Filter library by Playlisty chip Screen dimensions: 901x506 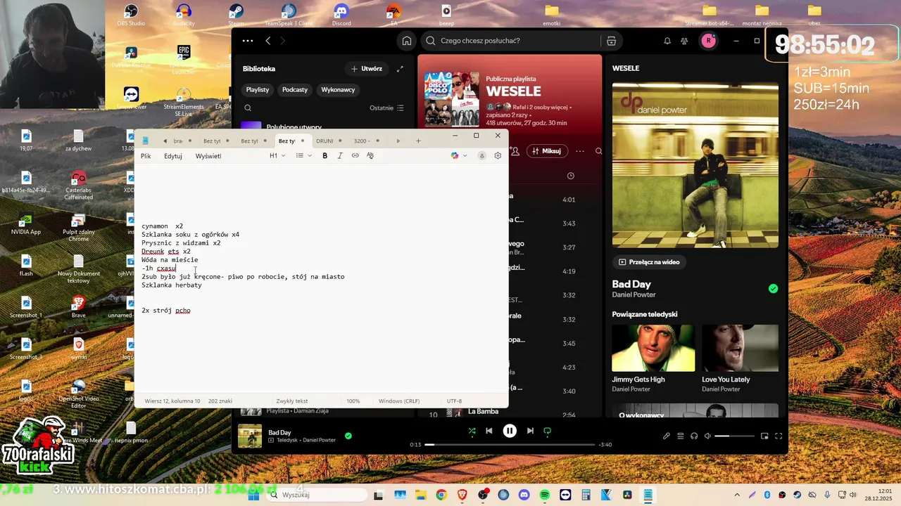point(258,90)
